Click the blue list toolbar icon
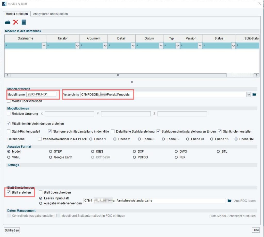The width and height of the screenshot is (264, 237). 24,22
